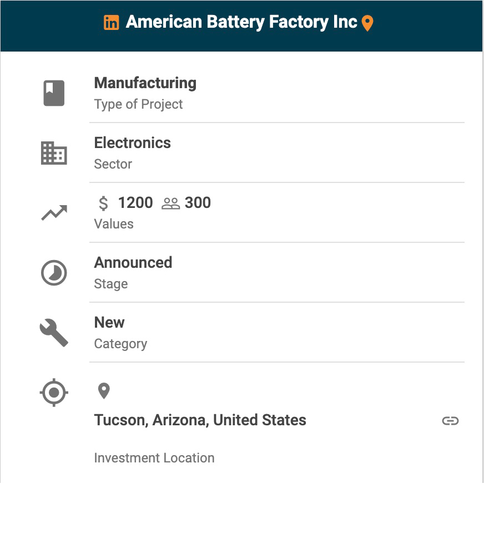Click the Announced stage entry
This screenshot has height=560, width=484.
[133, 263]
